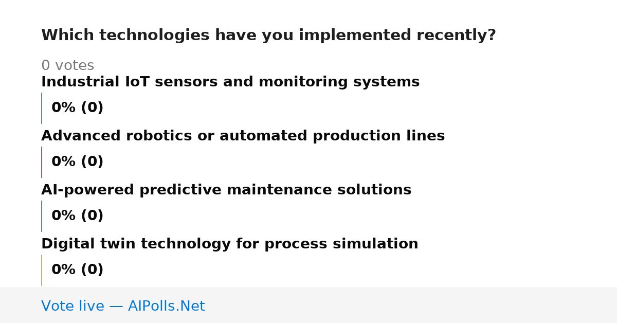Click the 0% (0) result under Digital twin
Viewport: 617px width, 323px height.
[78, 270]
